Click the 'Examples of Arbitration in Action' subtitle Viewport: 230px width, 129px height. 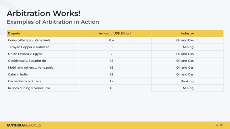53,22
